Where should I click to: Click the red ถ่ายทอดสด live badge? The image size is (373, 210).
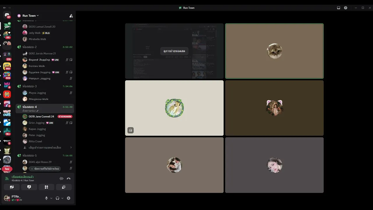[x=65, y=116]
